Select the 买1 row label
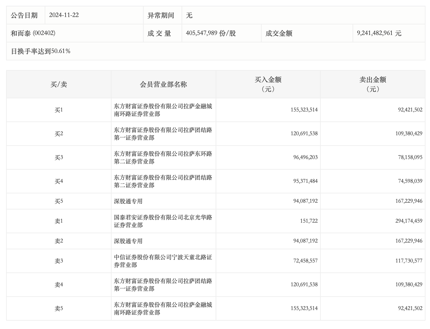Screen dimensions: 430x329 pyautogui.click(x=59, y=110)
